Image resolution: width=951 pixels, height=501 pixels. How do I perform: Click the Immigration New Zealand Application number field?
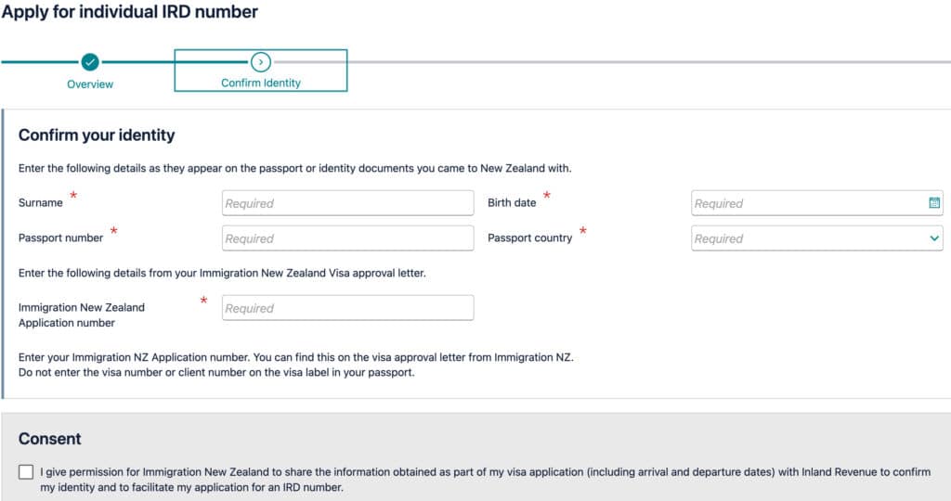[x=347, y=308]
